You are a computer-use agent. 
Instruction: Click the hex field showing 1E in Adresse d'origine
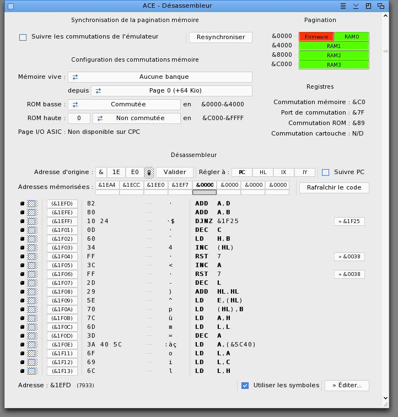(116, 172)
